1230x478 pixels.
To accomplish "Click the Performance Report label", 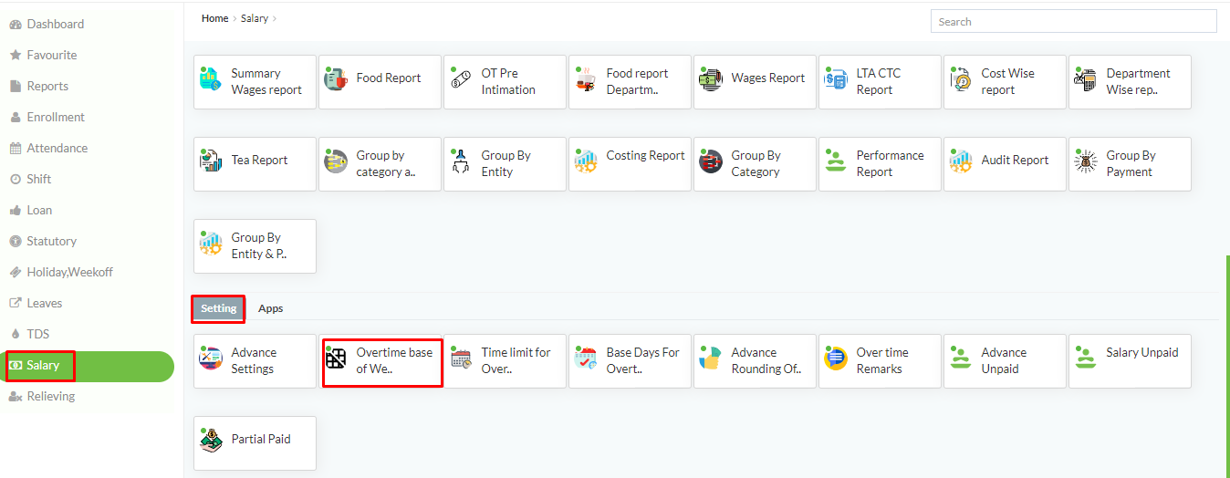I will point(890,163).
